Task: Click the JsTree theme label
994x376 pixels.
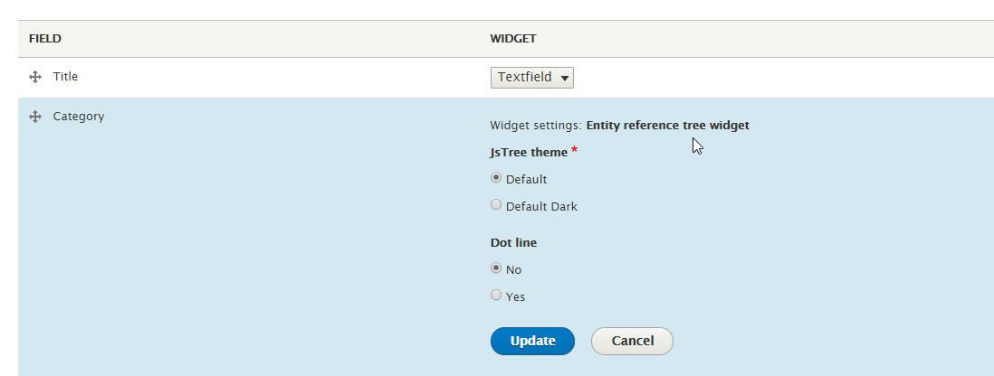Action: pyautogui.click(x=529, y=152)
